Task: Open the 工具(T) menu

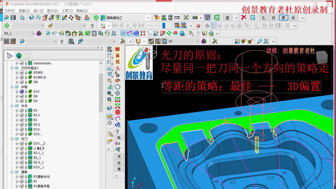Action: coord(67,11)
